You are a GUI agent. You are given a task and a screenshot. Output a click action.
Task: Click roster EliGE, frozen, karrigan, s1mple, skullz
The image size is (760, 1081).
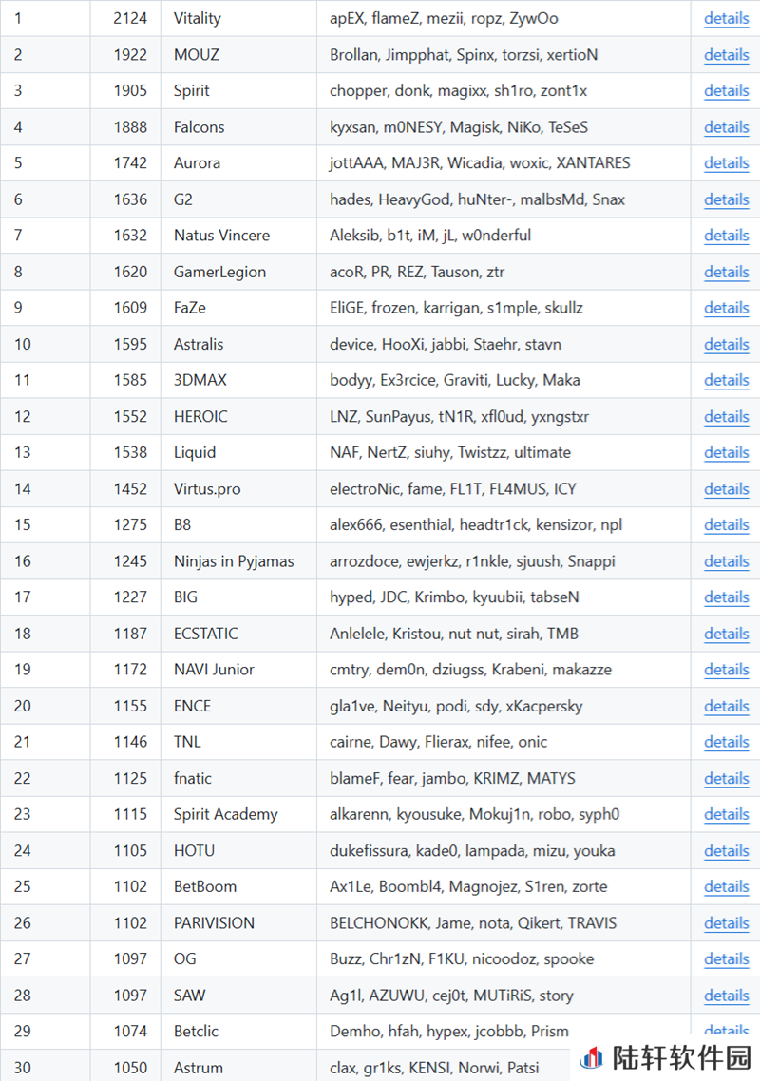(x=457, y=308)
